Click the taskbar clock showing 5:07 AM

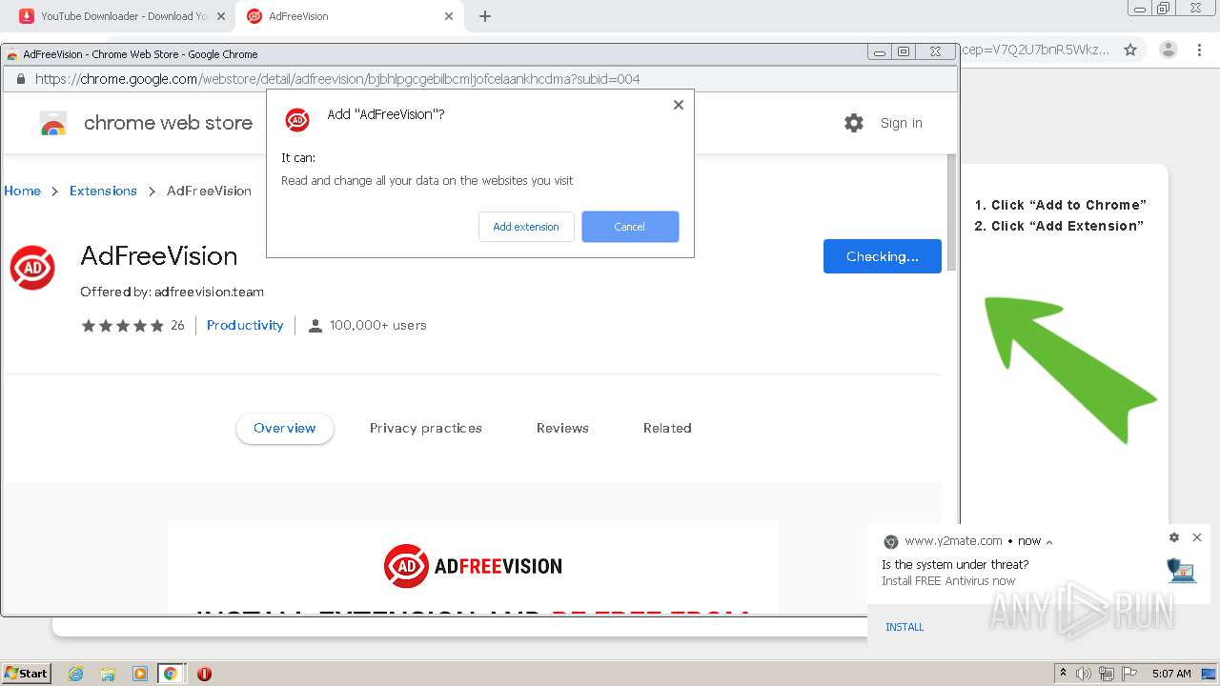(1170, 674)
